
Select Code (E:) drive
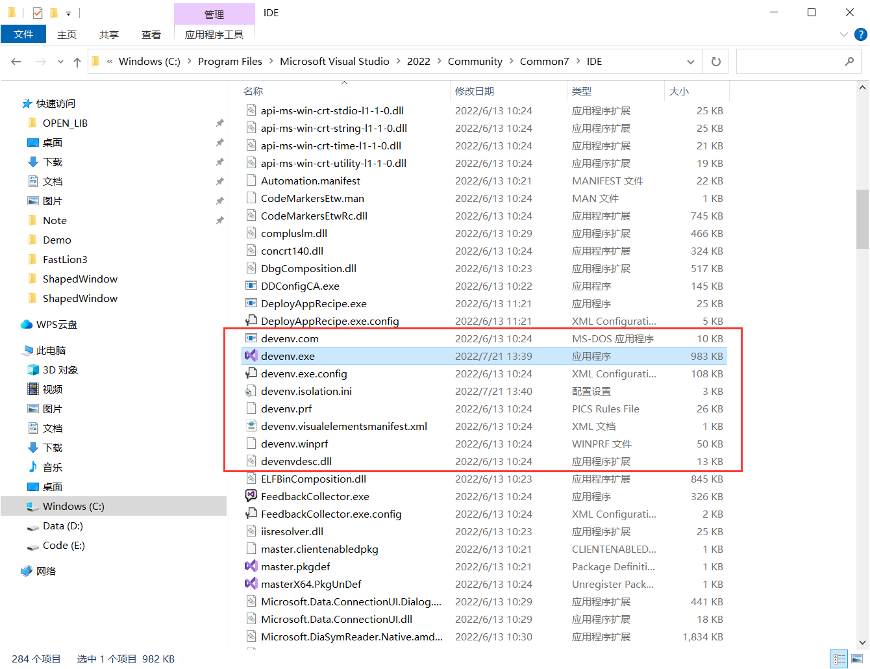coord(64,545)
